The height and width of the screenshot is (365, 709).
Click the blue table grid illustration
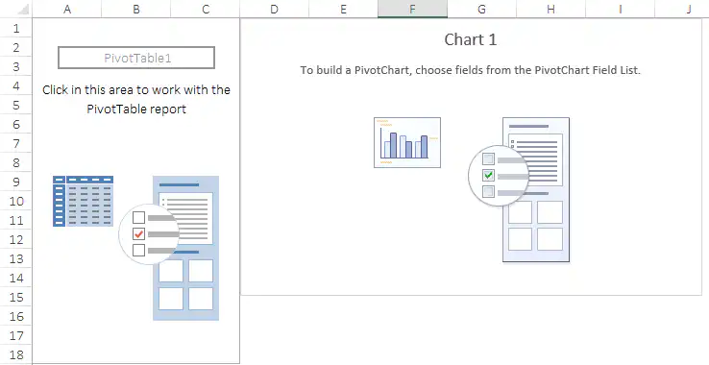tap(84, 201)
